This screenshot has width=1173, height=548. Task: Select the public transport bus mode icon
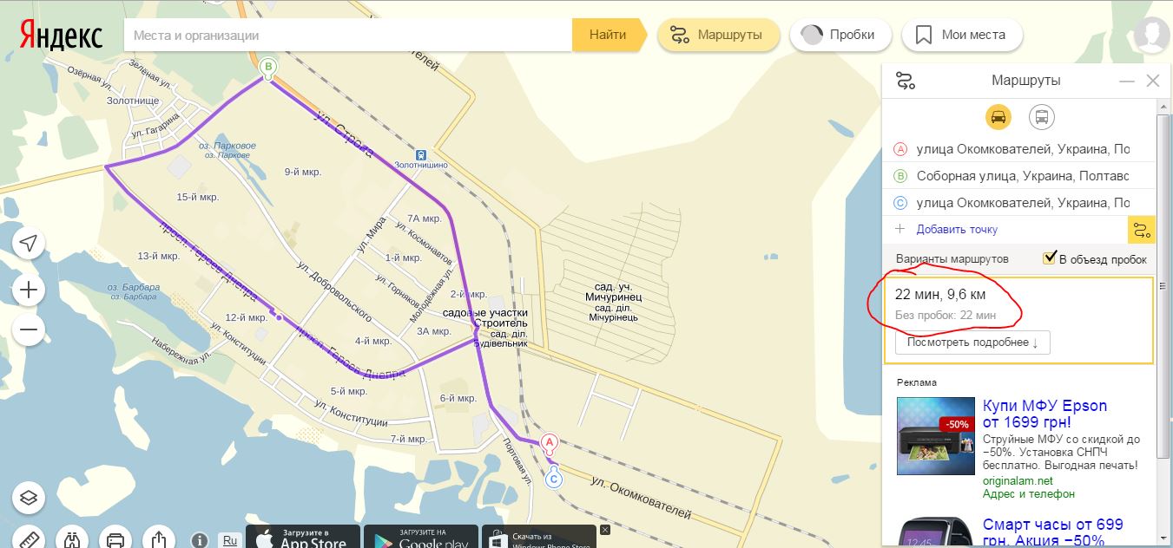coord(1042,117)
